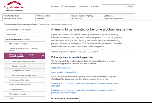Click the globe icon in article toolbar

53,52
